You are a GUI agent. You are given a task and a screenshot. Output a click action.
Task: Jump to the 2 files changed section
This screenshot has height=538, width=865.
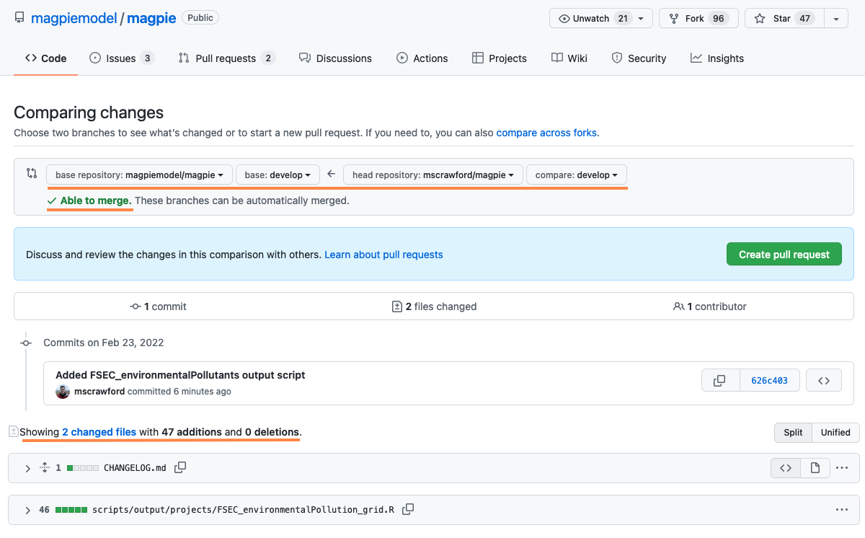pyautogui.click(x=434, y=307)
